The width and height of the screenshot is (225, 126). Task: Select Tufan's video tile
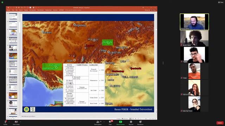point(194,71)
